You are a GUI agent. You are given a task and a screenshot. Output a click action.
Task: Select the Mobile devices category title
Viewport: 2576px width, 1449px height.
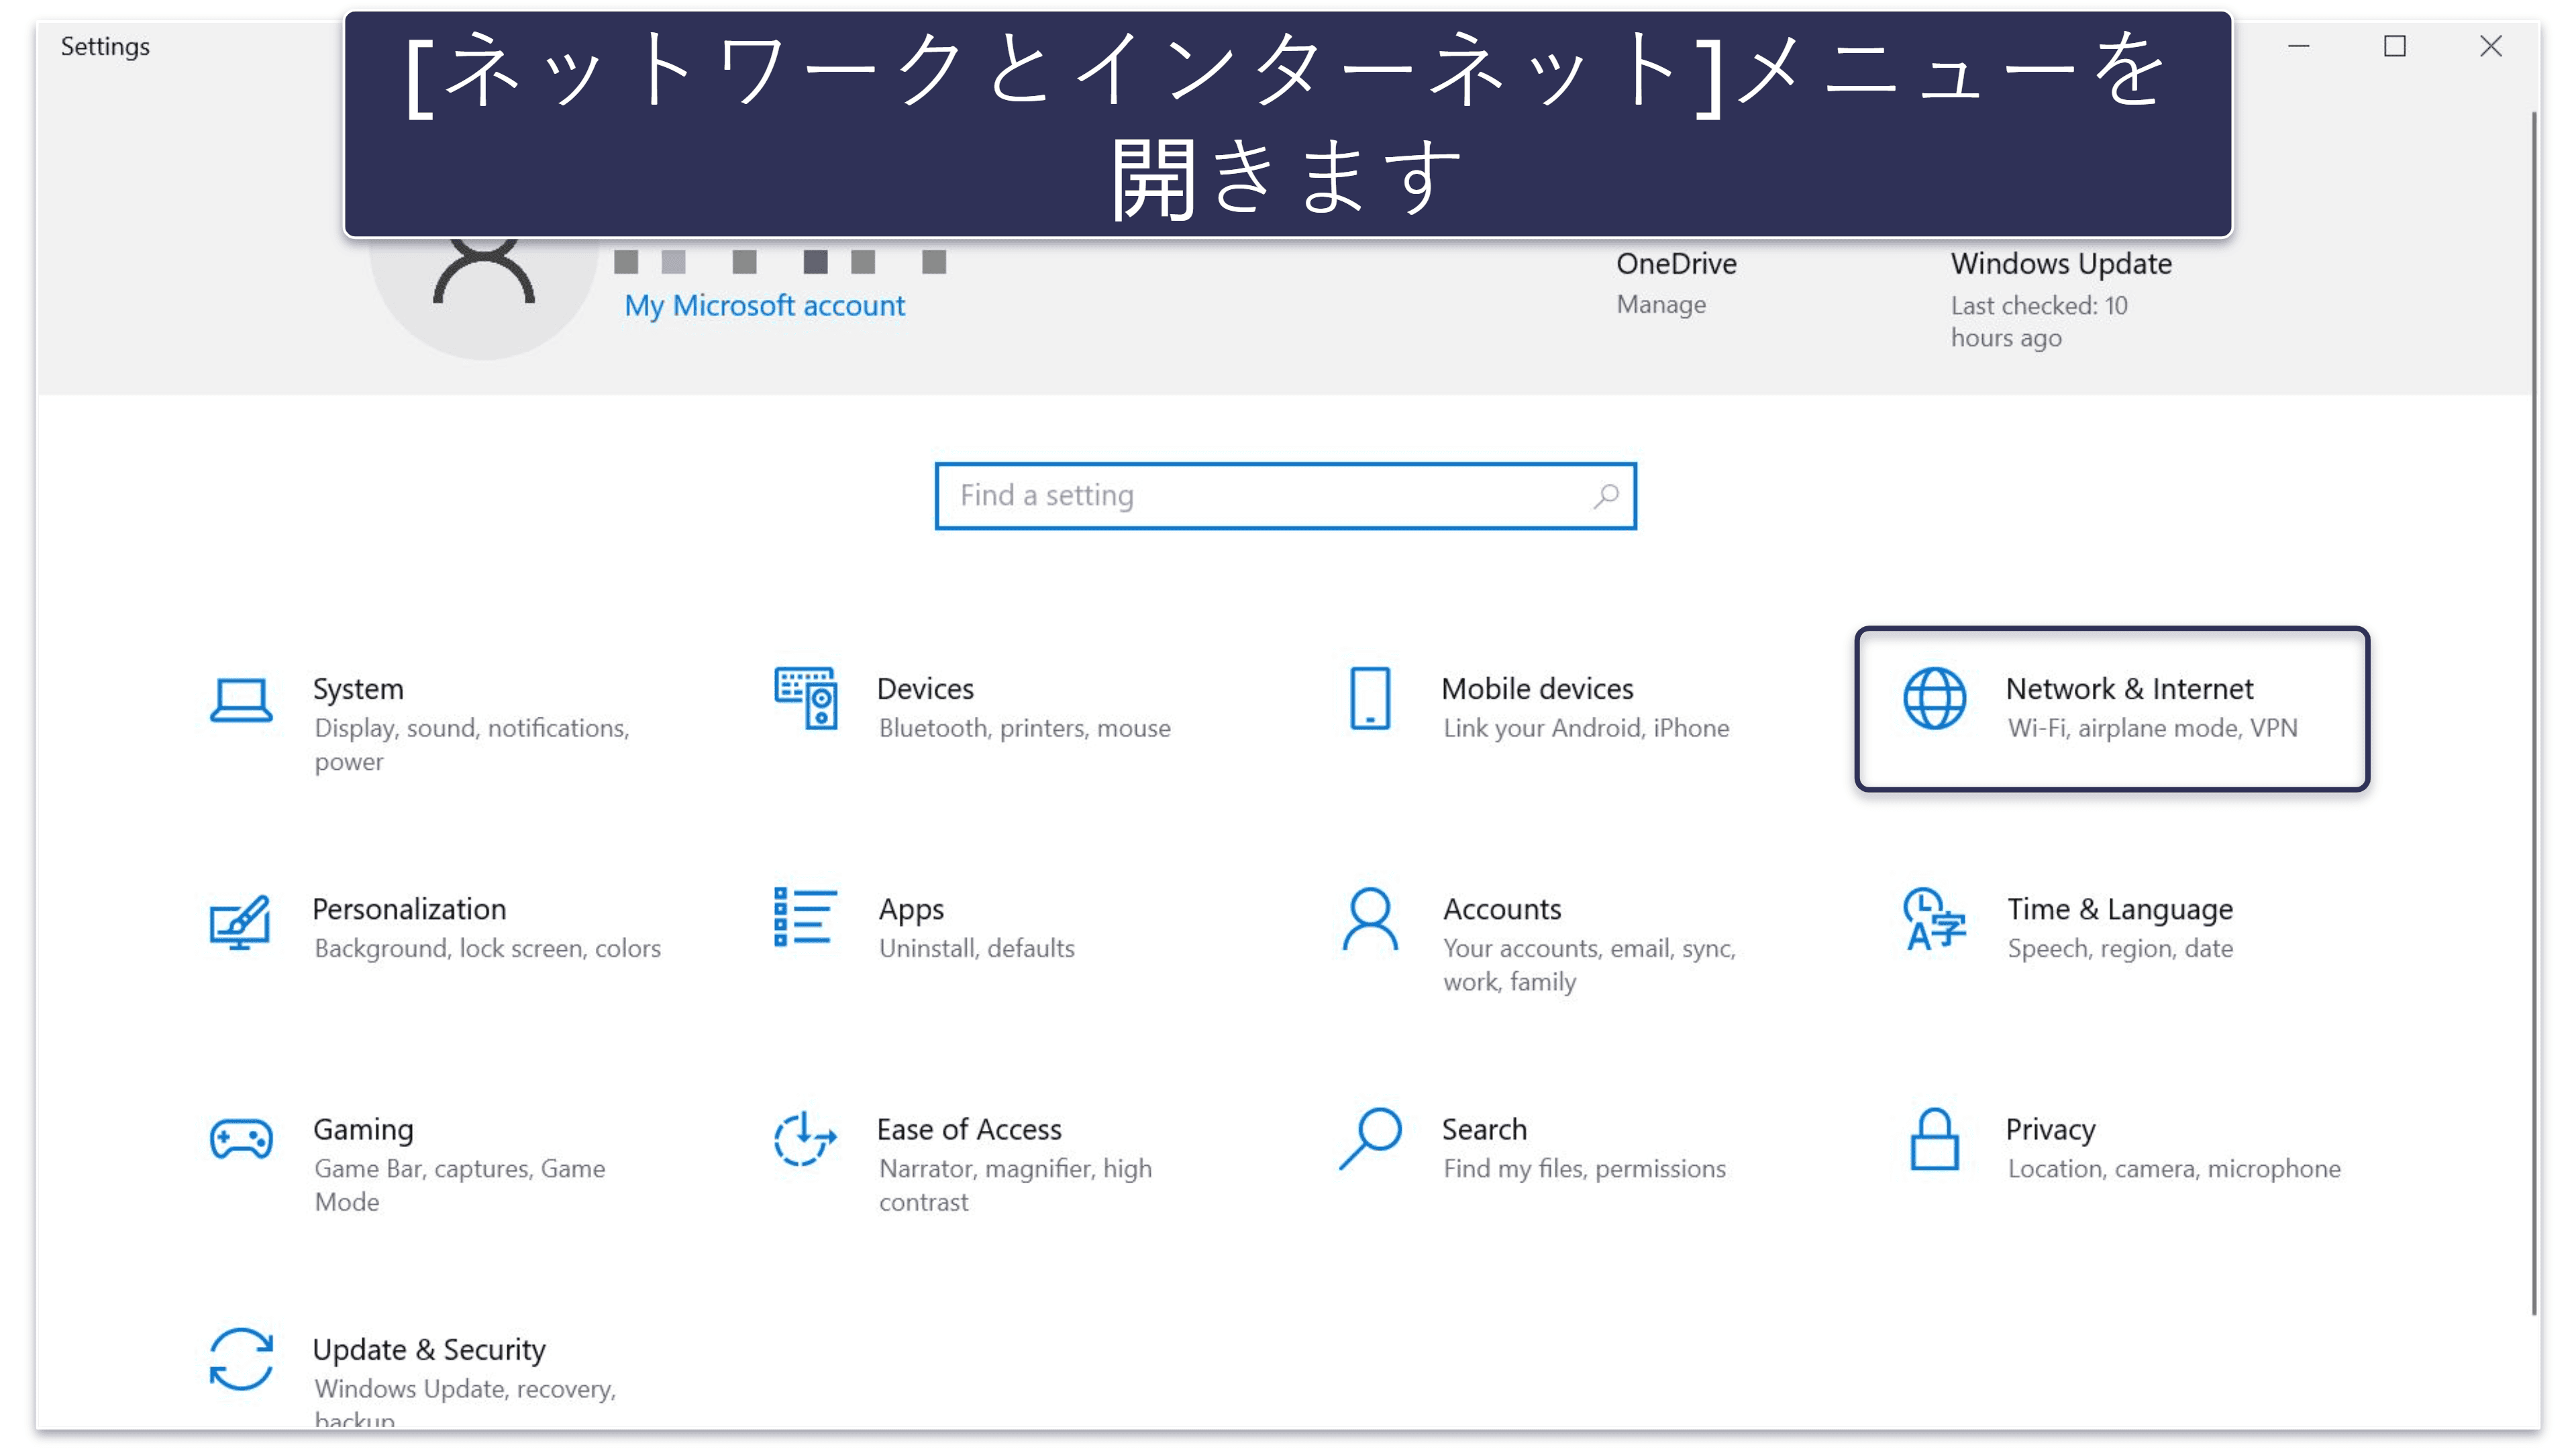click(x=1537, y=688)
